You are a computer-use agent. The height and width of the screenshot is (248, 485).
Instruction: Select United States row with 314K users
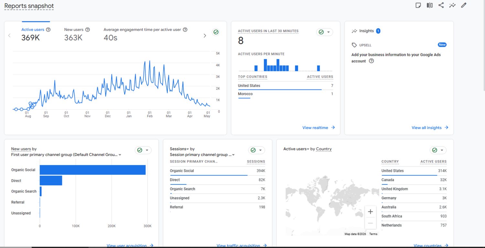414,171
